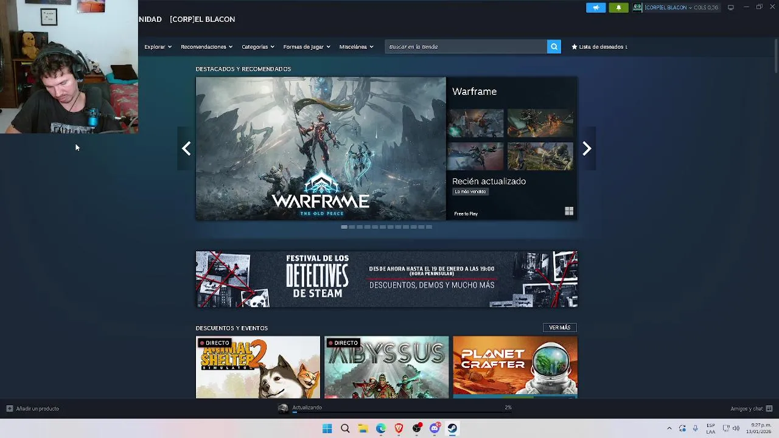Open the partially visible NIDAD (Comunidad) tab
The height and width of the screenshot is (438, 779).
click(150, 19)
